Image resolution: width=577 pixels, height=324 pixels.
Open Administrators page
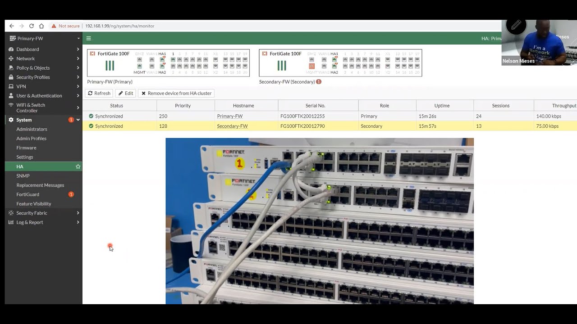[x=44, y=129]
